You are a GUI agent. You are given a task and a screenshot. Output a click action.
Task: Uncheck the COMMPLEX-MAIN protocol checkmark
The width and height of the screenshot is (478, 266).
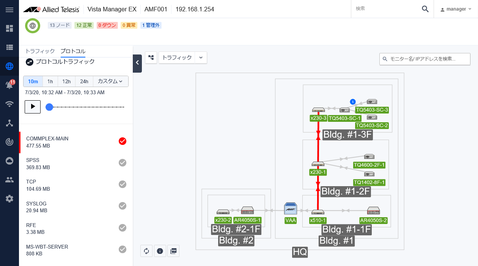coord(123,141)
